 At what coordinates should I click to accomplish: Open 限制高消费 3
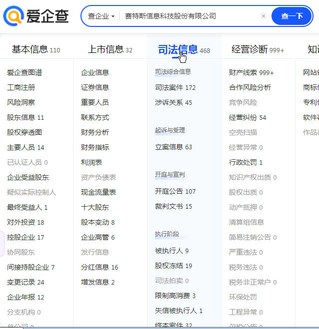click(175, 296)
